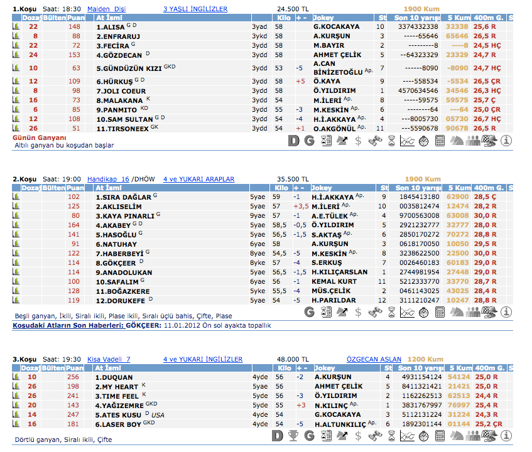Click the Jokey column header in race 2

(322, 188)
